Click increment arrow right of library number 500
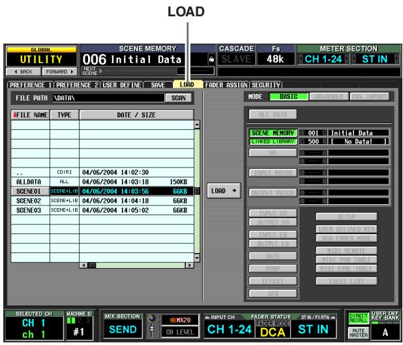403x345 pixels. 325,142
